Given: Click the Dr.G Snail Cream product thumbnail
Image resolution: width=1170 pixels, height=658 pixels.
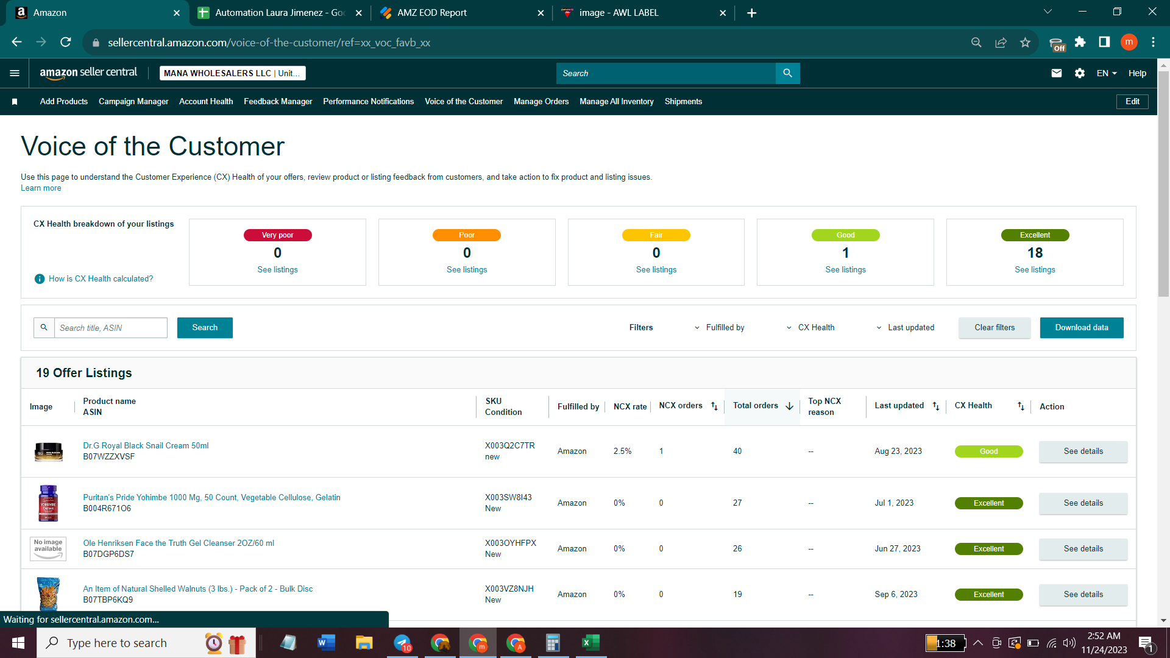Looking at the screenshot, I should 49,451.
